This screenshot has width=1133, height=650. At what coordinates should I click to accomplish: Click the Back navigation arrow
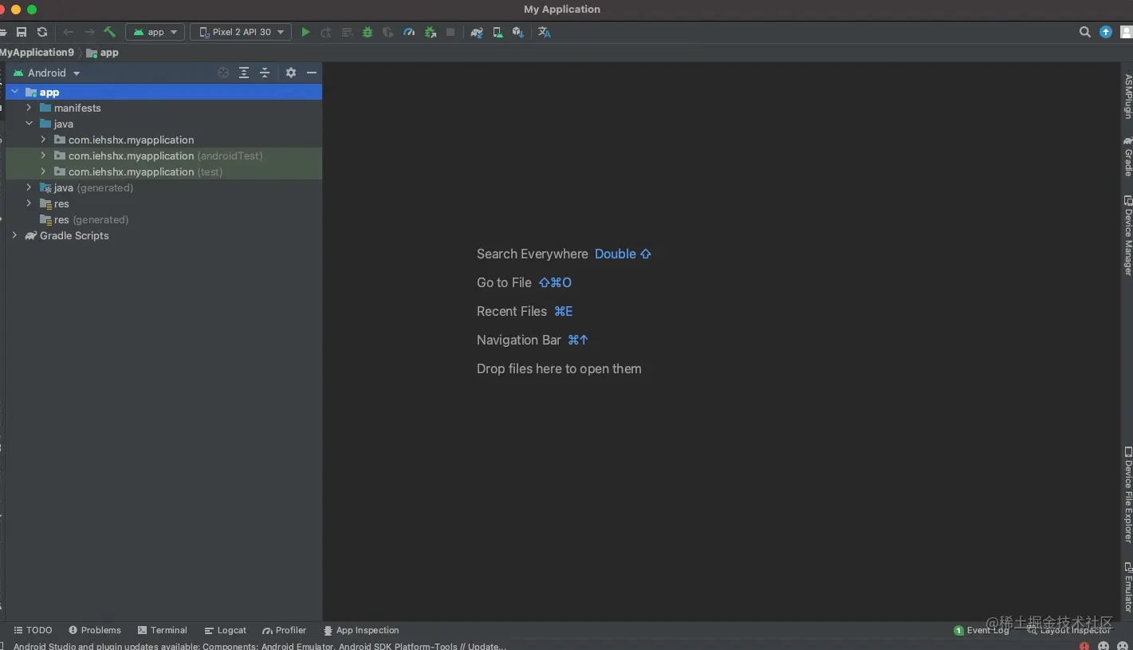[69, 32]
